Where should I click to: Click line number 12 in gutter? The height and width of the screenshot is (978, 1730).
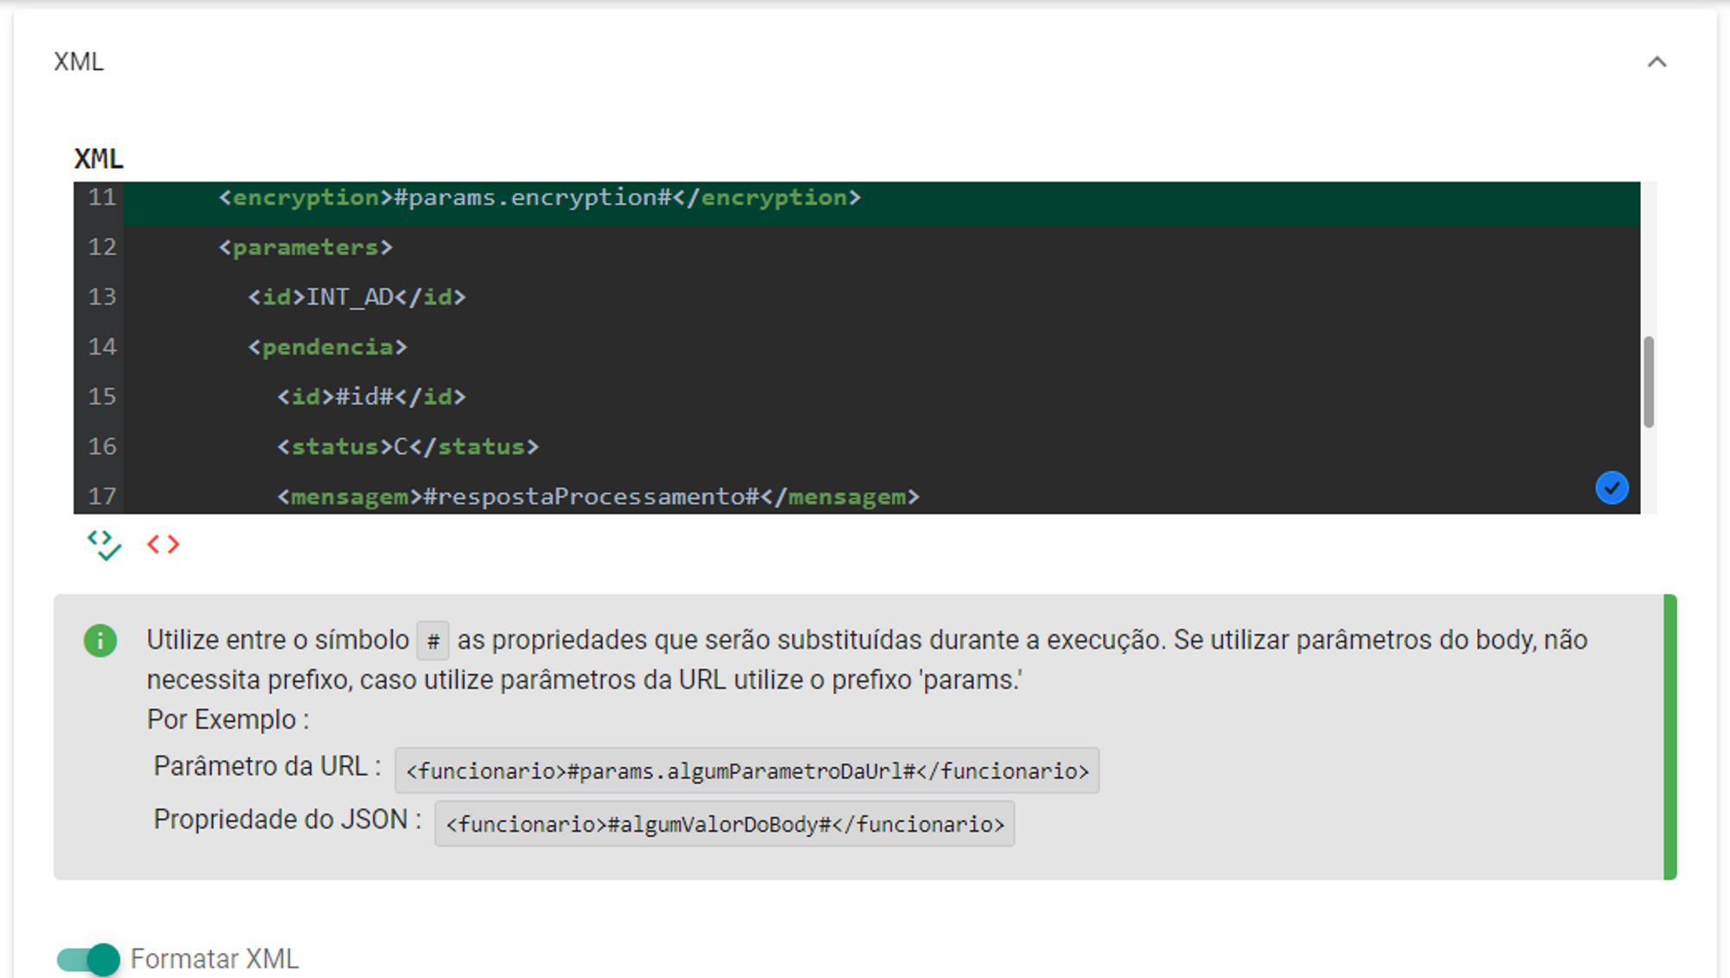[102, 247]
